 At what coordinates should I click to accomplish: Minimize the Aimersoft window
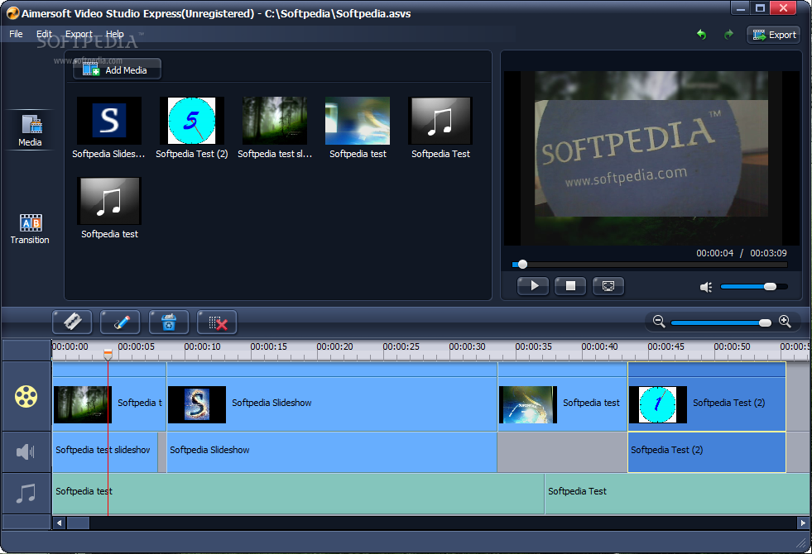(x=741, y=8)
